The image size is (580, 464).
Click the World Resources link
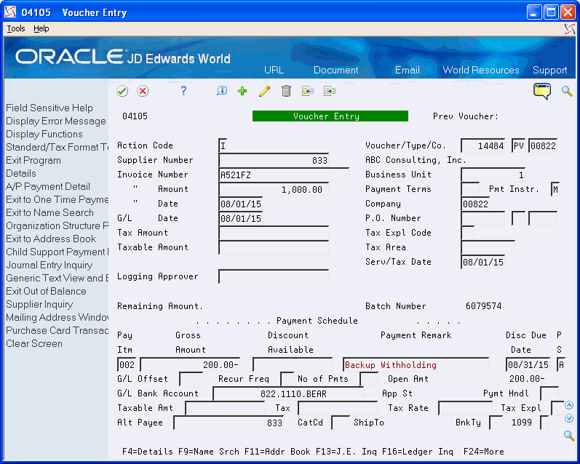pyautogui.click(x=481, y=70)
